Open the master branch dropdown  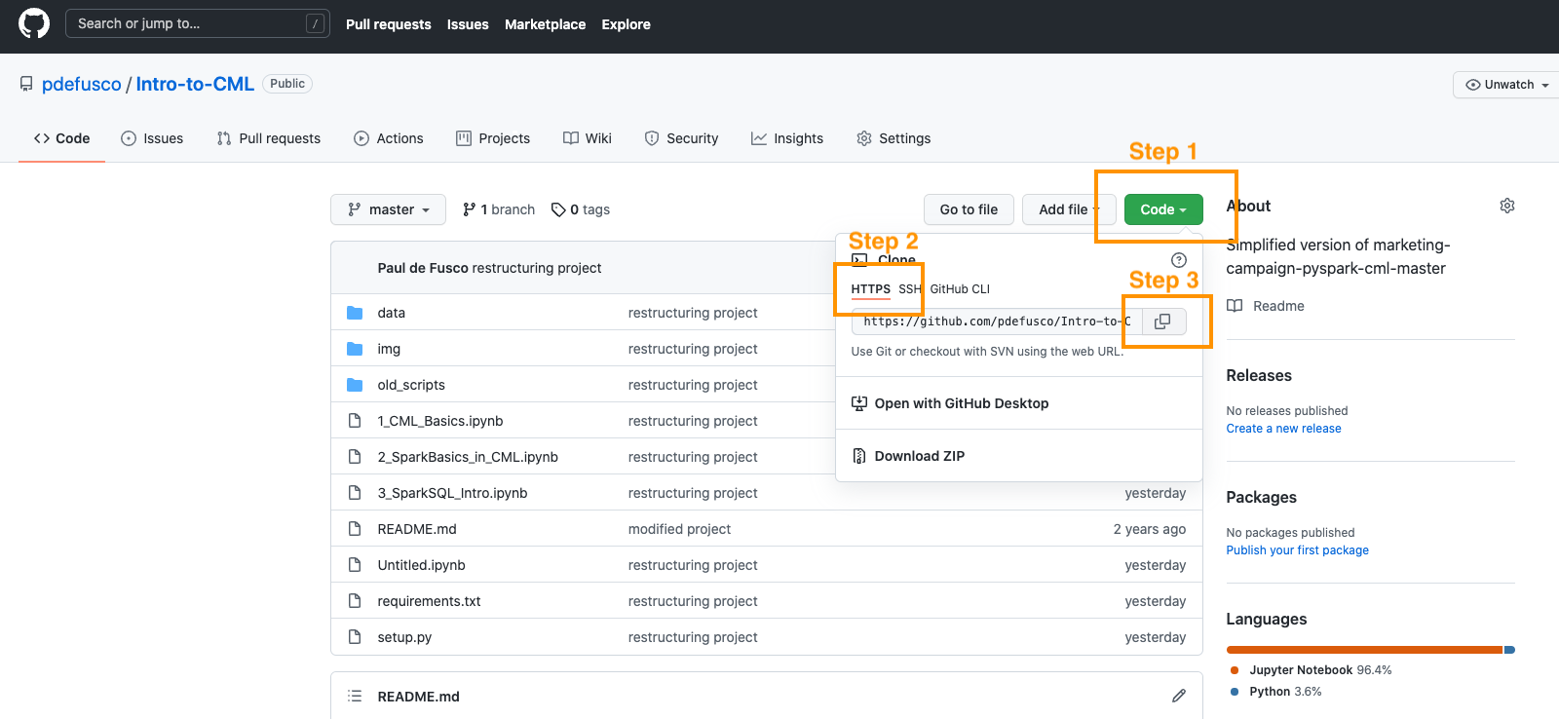click(388, 209)
